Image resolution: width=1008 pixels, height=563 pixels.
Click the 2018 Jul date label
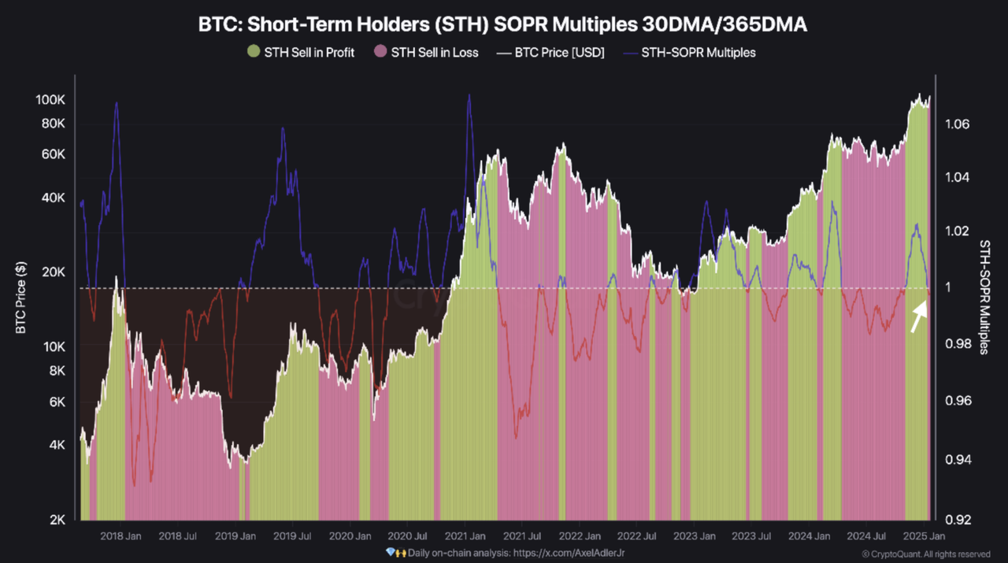[x=177, y=536]
